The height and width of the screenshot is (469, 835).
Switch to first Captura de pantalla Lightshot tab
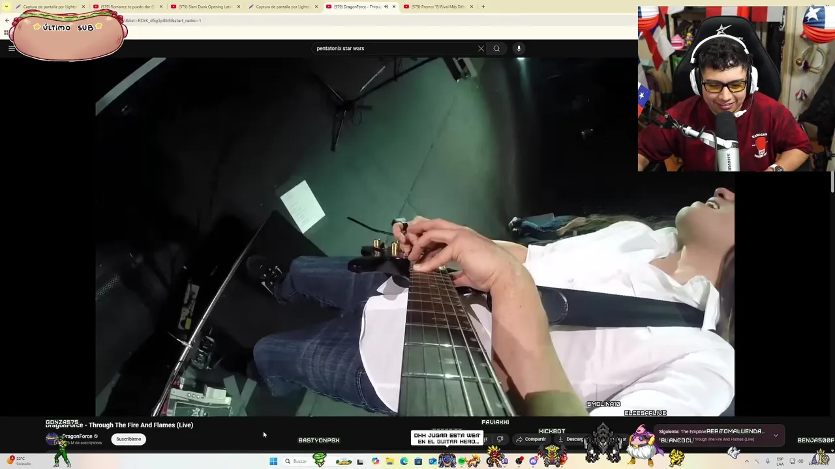(50, 7)
